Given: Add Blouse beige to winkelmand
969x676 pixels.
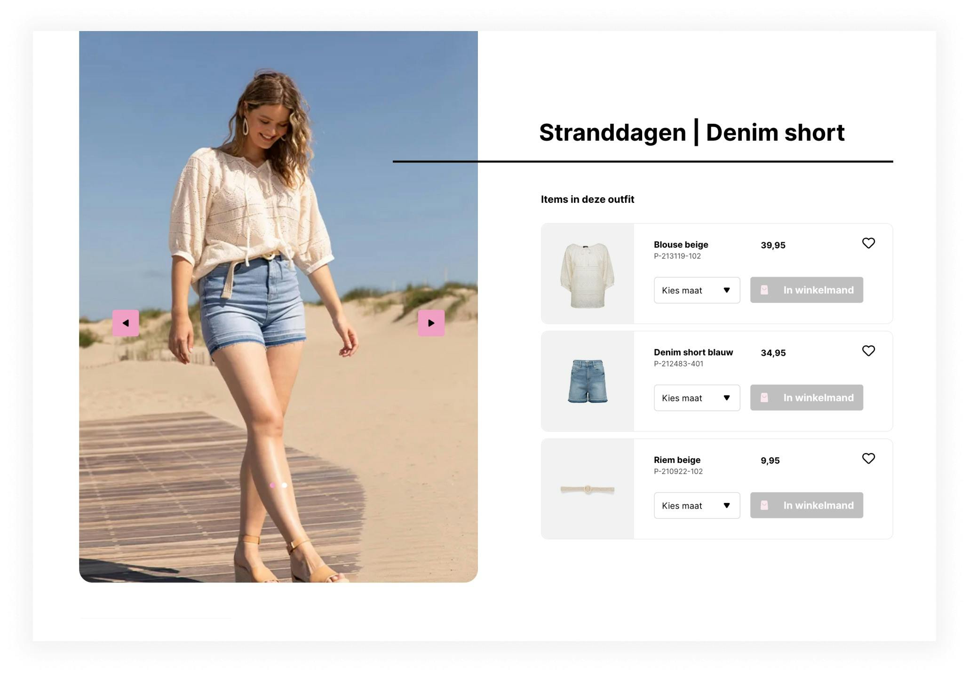Looking at the screenshot, I should click(806, 290).
